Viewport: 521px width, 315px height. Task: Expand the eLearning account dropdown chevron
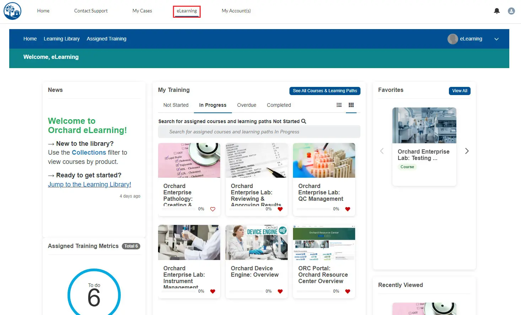[x=496, y=39]
